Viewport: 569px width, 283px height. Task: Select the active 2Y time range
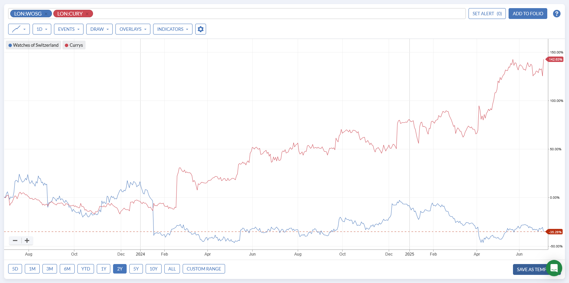tap(120, 269)
